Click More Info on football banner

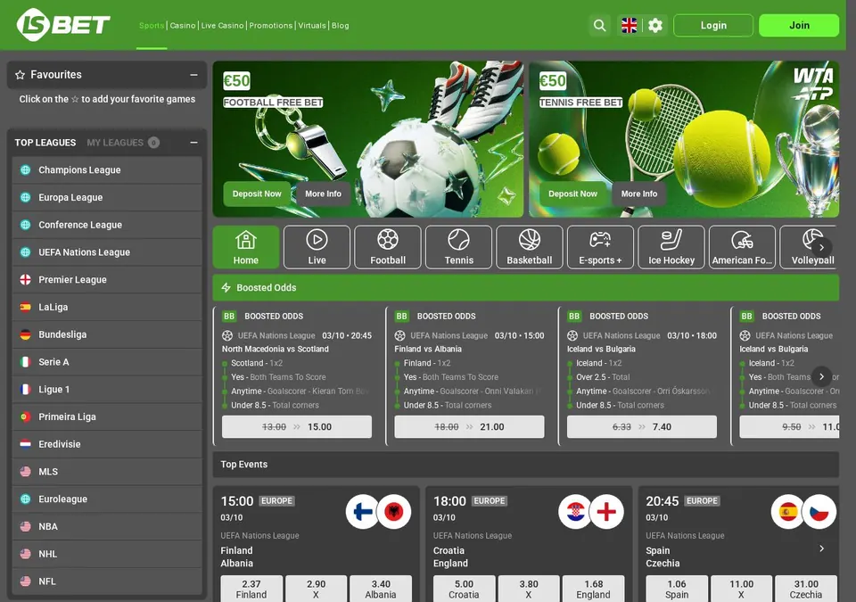click(x=323, y=194)
